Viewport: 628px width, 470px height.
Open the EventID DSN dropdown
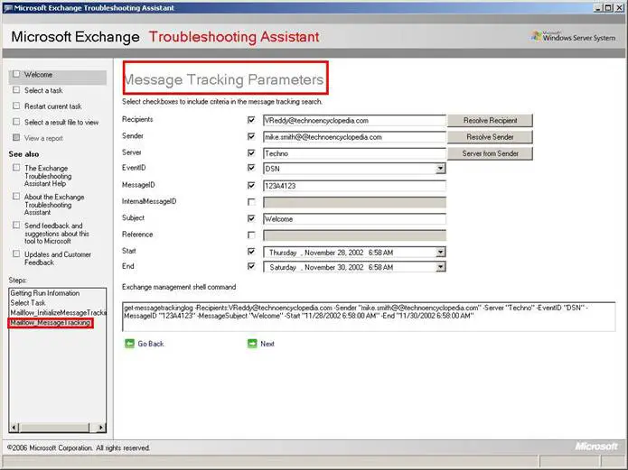pyautogui.click(x=440, y=169)
